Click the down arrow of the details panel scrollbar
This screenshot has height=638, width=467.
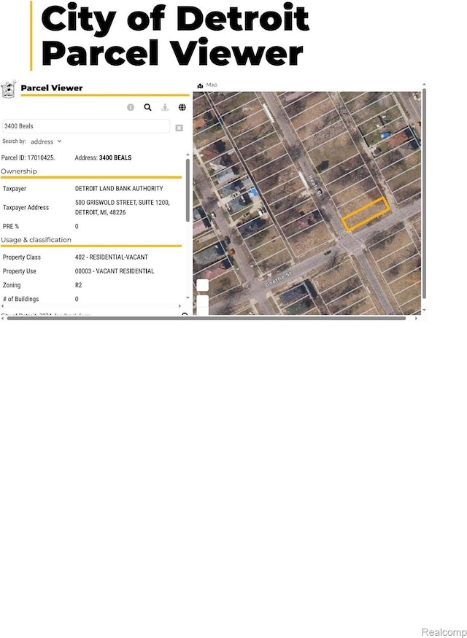(188, 297)
